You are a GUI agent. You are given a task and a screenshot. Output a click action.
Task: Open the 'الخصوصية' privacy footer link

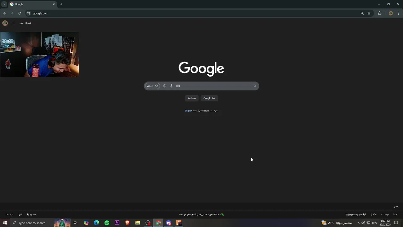(31, 214)
